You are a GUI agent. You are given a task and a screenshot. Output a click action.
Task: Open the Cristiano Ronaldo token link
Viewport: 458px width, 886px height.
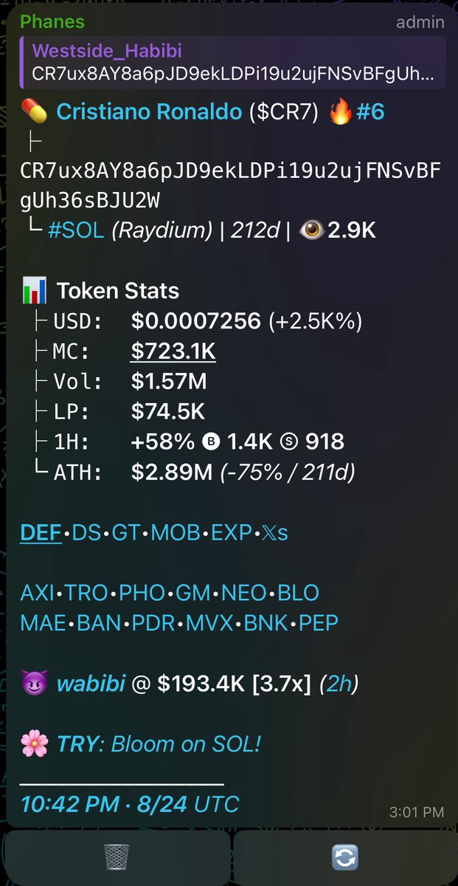pos(149,112)
